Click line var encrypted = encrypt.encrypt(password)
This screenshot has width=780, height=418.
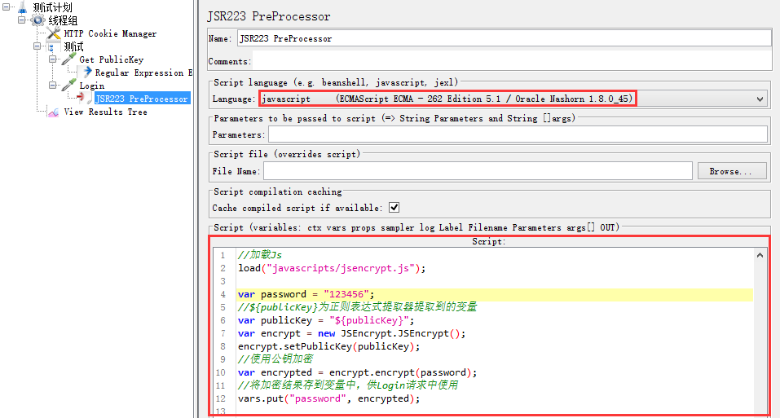click(x=357, y=372)
